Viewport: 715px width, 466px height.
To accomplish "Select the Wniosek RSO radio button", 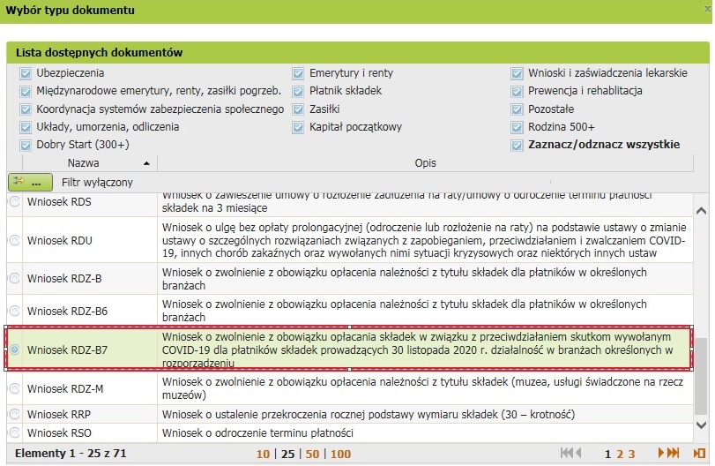I will pyautogui.click(x=15, y=432).
